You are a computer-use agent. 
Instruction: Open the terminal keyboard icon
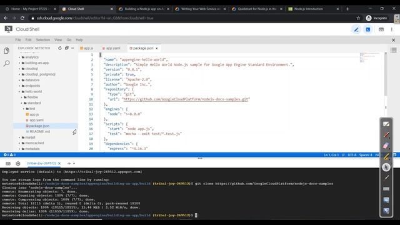pos(8,164)
